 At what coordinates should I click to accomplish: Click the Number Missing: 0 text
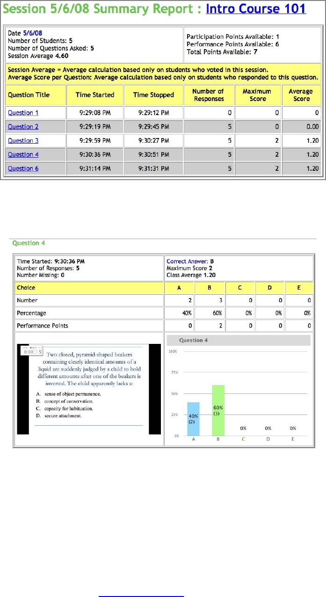coord(40,275)
